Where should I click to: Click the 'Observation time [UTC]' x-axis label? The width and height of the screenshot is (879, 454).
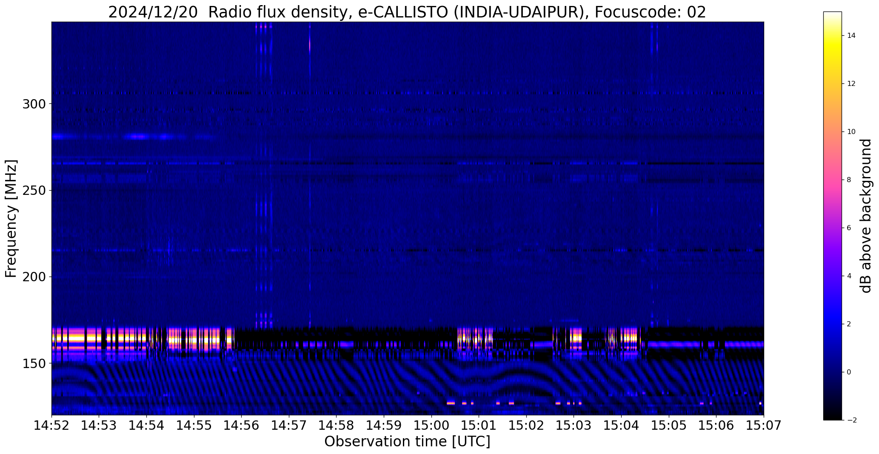coord(407,442)
